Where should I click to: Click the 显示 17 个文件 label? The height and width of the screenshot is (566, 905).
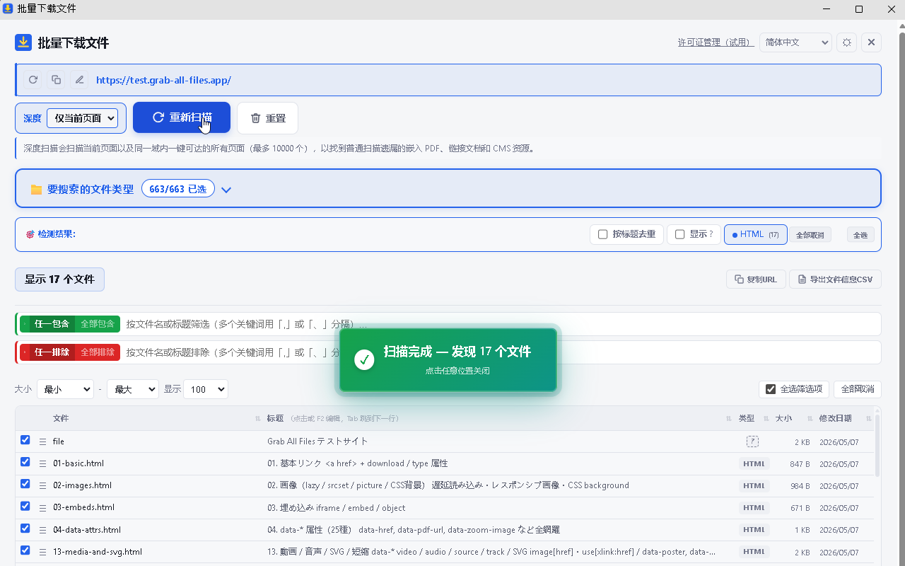[x=59, y=279]
